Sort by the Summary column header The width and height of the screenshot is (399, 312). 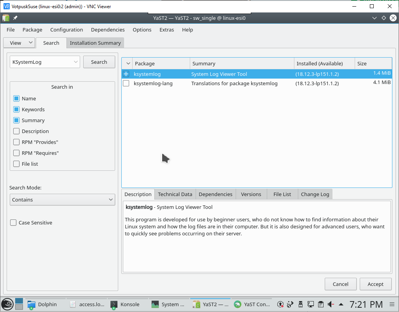click(x=242, y=64)
